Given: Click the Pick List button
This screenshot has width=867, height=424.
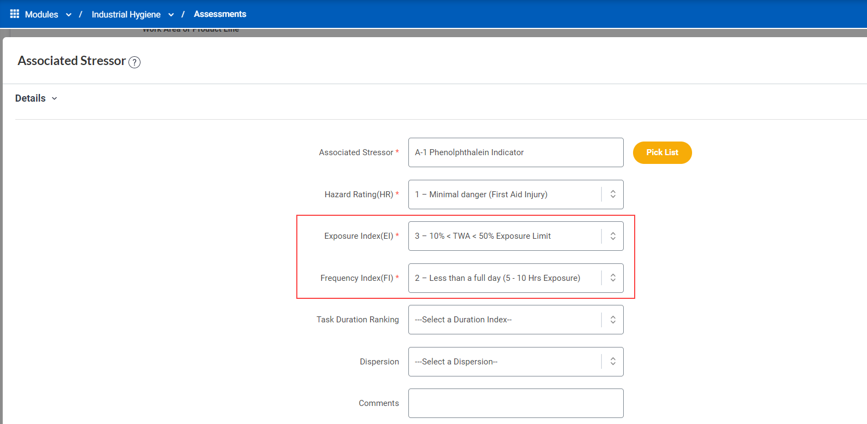Looking at the screenshot, I should (662, 152).
